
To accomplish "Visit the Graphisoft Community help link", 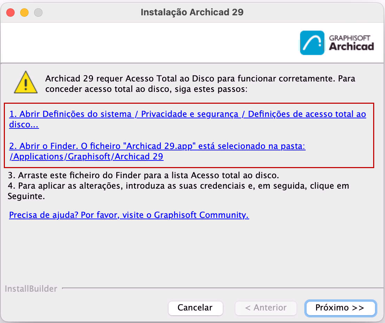I will point(129,215).
